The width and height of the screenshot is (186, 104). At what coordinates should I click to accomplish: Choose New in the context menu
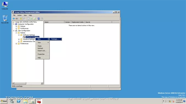coord(43,39)
